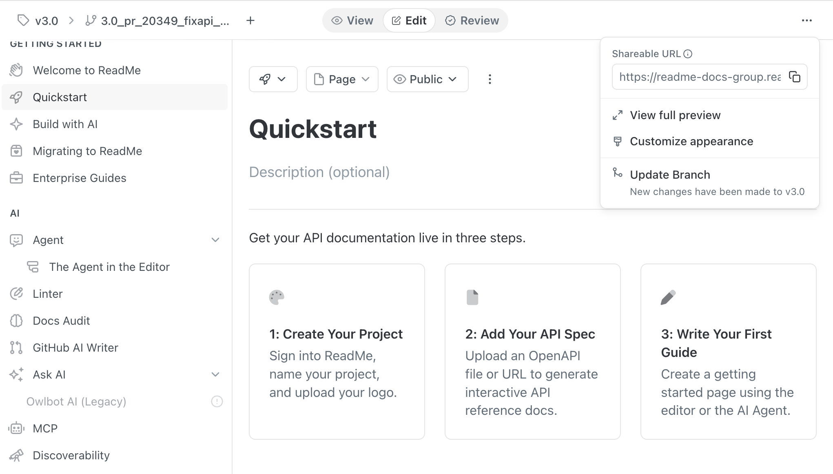
Task: Select Update Branch menu entry
Action: 710,182
